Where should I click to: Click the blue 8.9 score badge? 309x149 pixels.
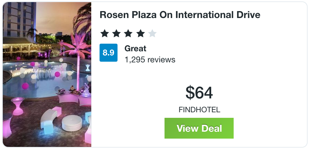109,53
